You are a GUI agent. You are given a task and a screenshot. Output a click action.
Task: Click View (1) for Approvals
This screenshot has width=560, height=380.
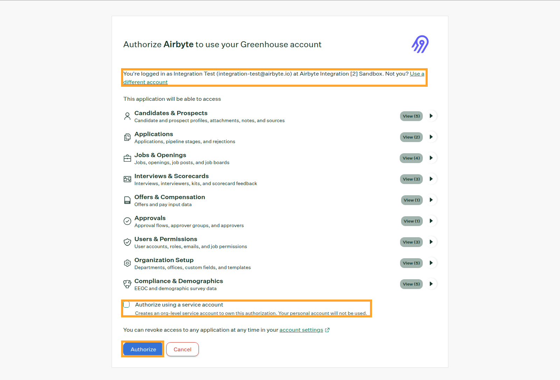412,221
